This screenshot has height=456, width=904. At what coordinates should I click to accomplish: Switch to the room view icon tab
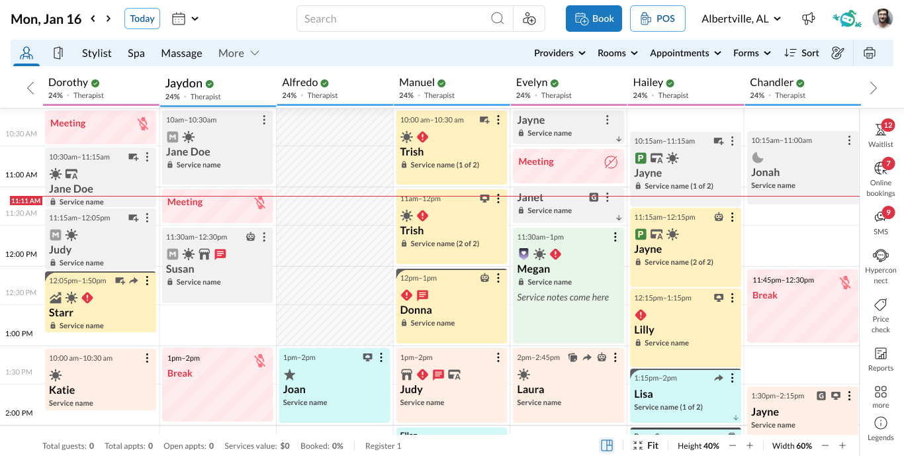click(x=58, y=53)
